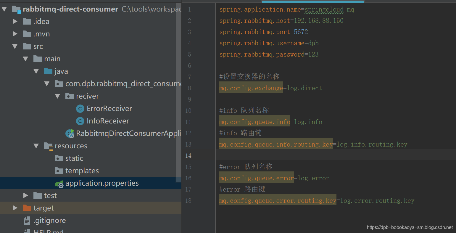The height and width of the screenshot is (233, 456).
Task: Collapse the rabbitmq-direct-consumer project root
Action: (x=4, y=9)
